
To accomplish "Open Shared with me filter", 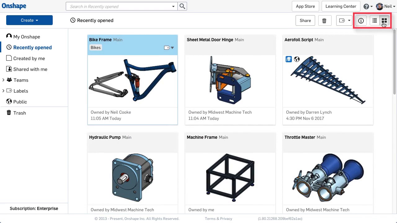I will tap(30, 69).
